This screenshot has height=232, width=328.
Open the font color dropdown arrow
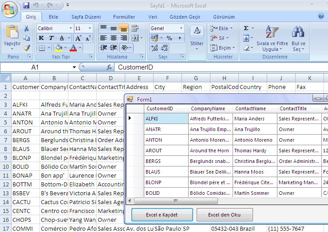point(80,48)
